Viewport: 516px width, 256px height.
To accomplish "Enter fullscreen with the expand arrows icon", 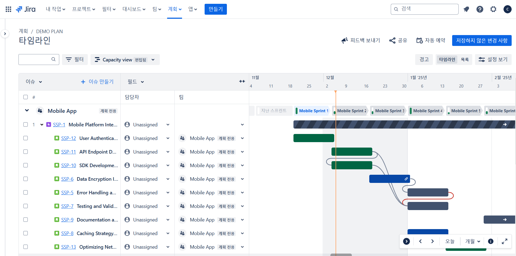I will click(505, 241).
